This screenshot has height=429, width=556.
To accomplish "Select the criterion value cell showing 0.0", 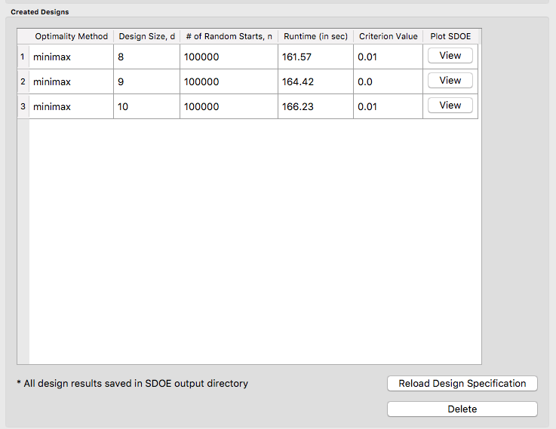I will tap(388, 81).
